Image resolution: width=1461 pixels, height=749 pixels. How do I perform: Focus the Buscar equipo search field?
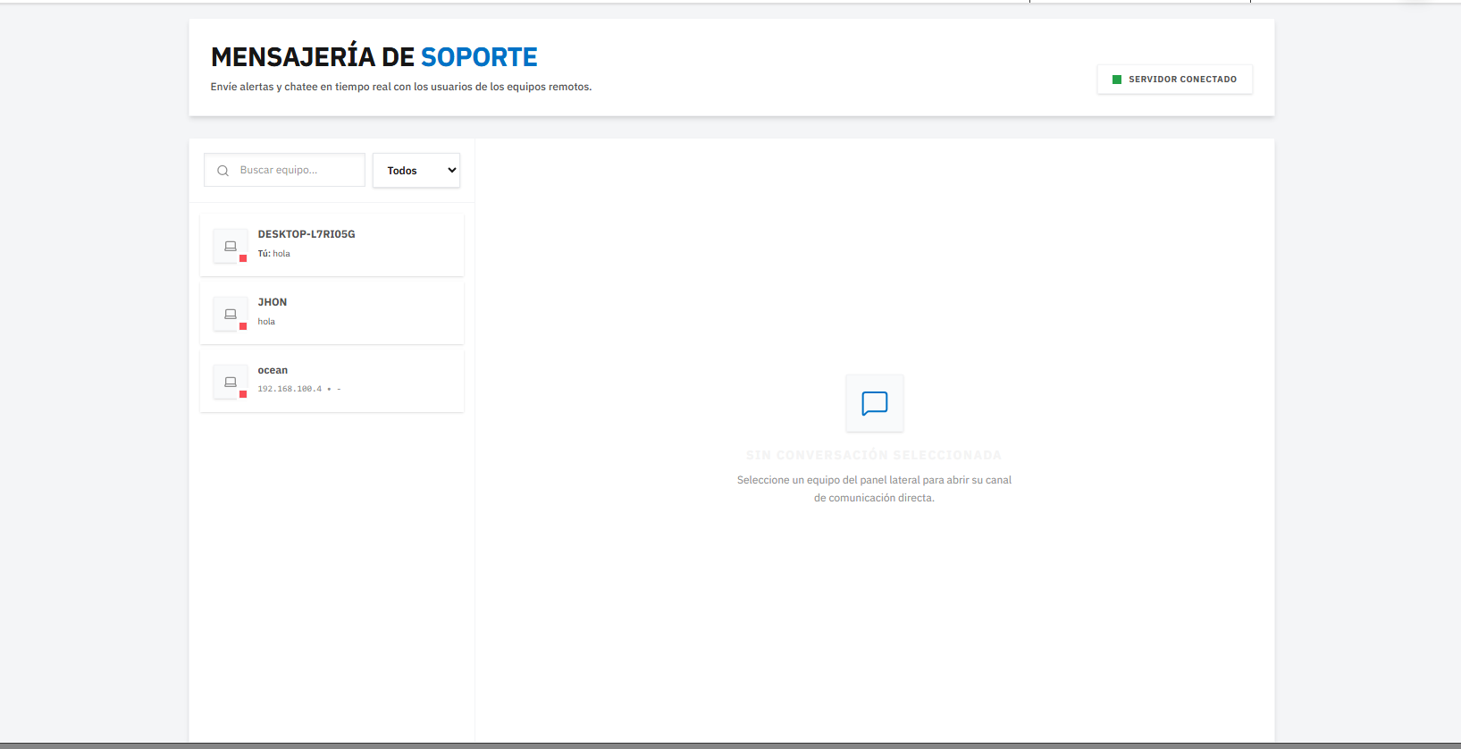click(x=285, y=170)
